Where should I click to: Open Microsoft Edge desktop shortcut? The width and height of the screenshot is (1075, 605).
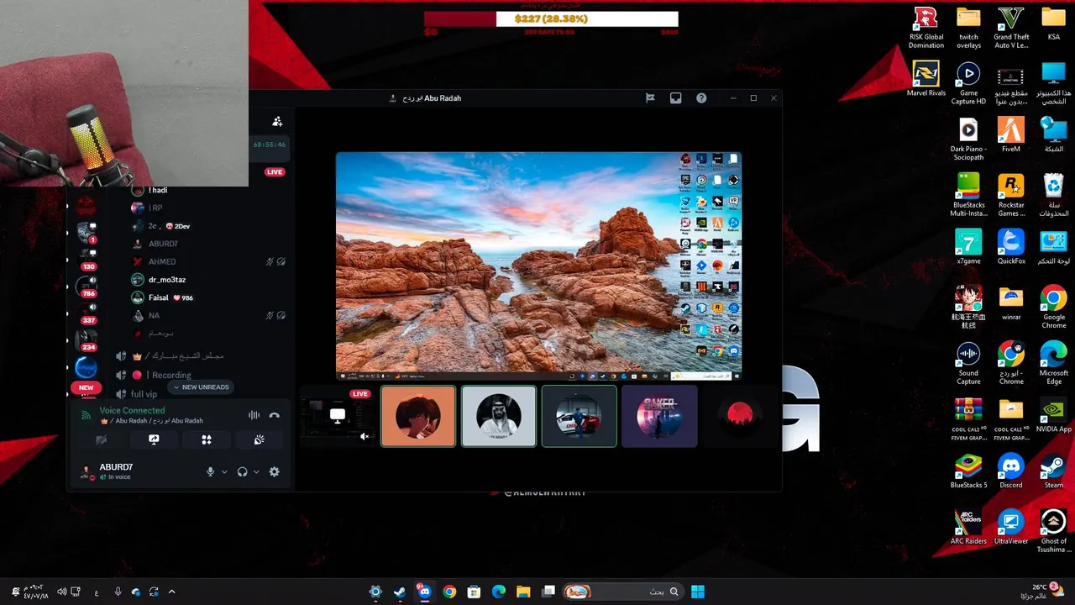[1053, 363]
